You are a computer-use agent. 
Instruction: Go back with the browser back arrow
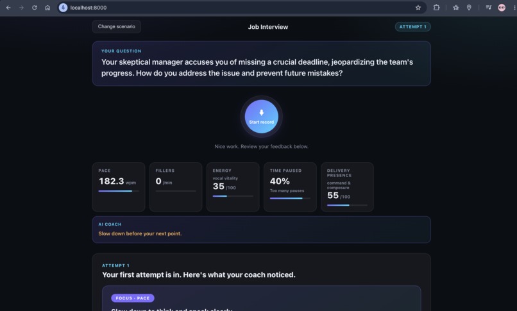pyautogui.click(x=8, y=8)
